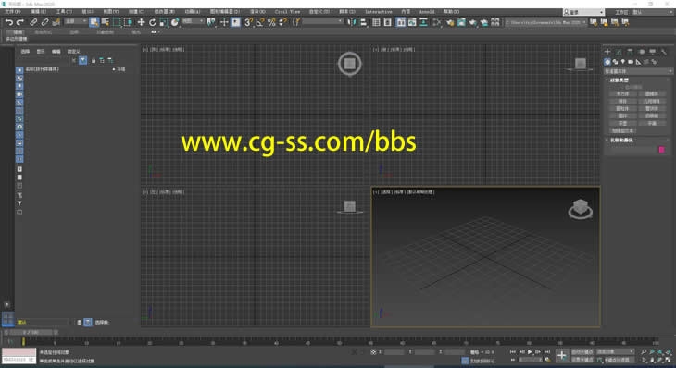Open the Civil View menu

pos(287,12)
